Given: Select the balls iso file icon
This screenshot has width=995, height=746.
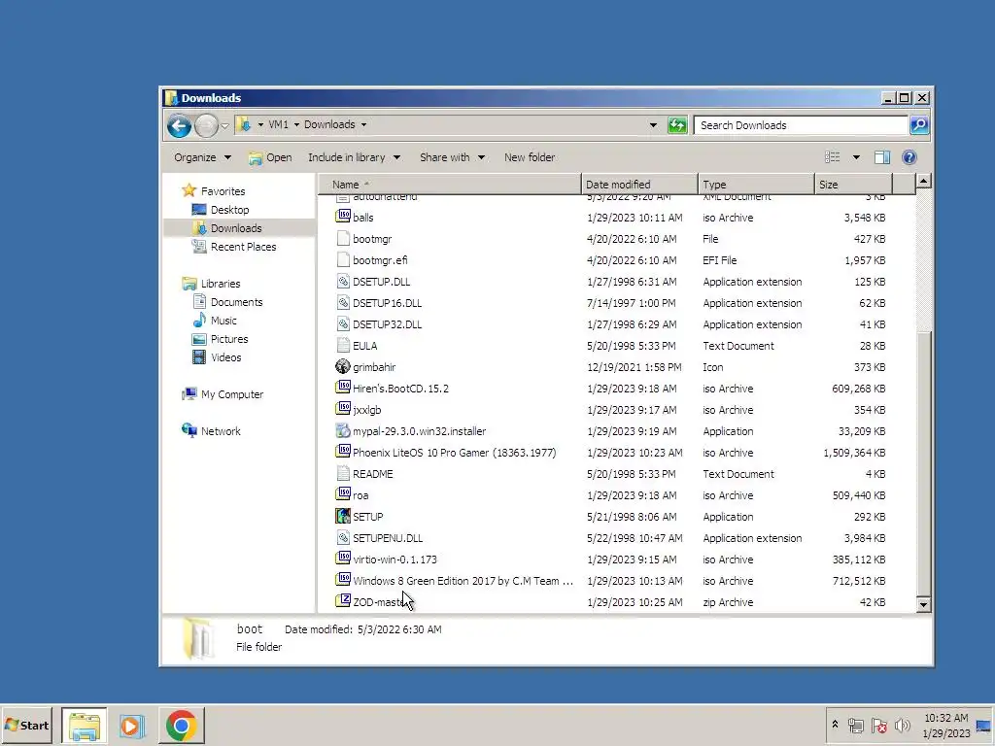Looking at the screenshot, I should (x=343, y=217).
